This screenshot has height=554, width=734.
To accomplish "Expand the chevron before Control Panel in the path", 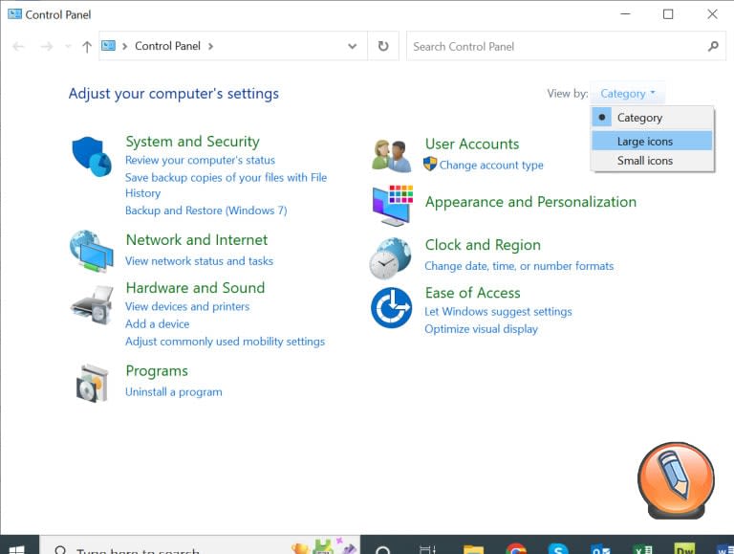I will coord(124,46).
